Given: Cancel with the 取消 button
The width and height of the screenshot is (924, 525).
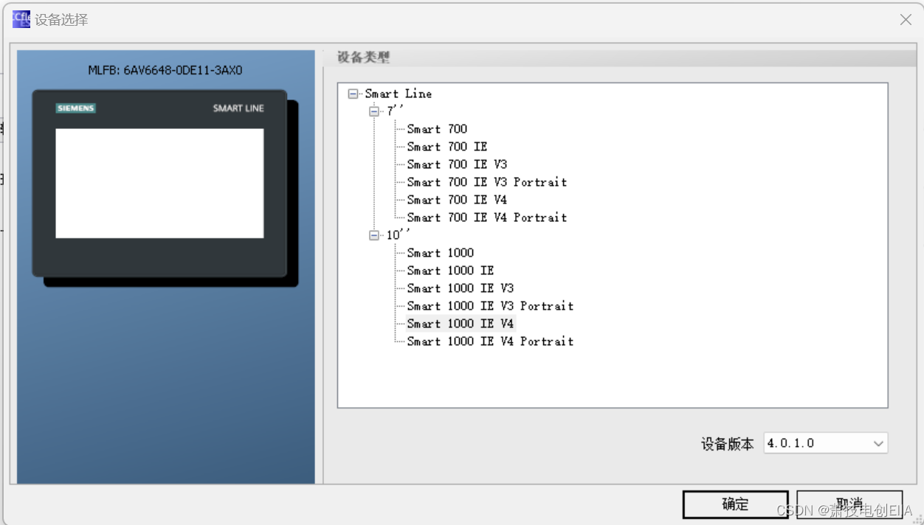Looking at the screenshot, I should pyautogui.click(x=849, y=504).
